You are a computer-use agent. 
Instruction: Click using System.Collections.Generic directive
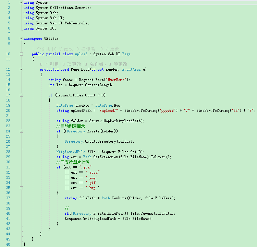pos(57,8)
